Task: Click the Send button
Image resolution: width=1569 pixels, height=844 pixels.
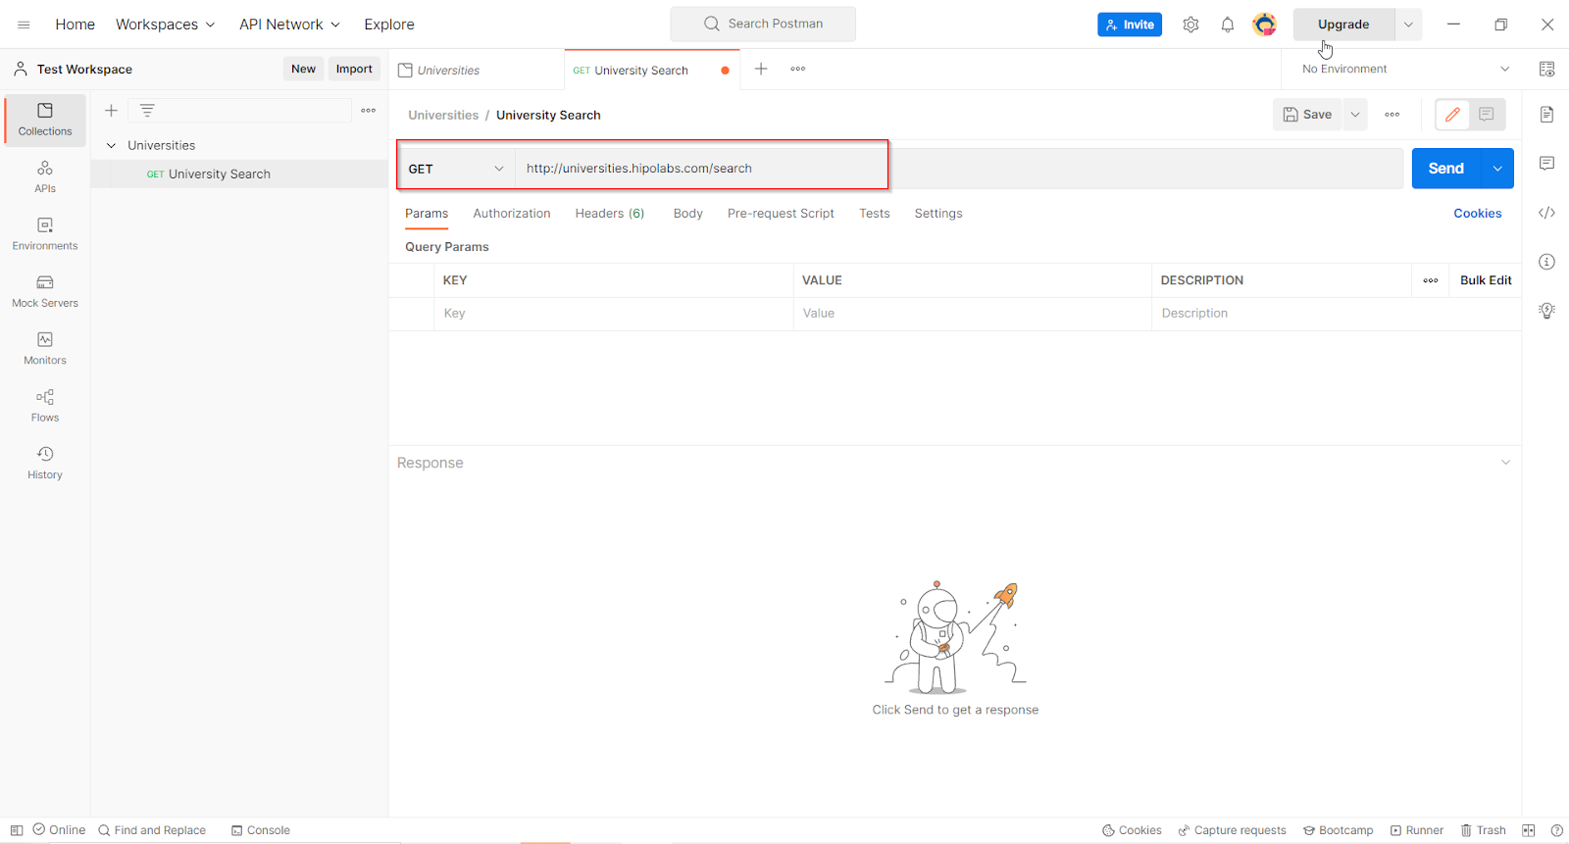Action: (x=1445, y=169)
